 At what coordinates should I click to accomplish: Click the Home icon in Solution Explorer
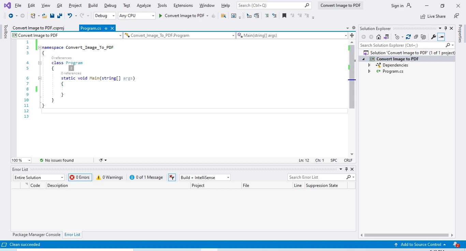click(379, 37)
